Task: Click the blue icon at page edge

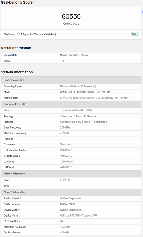Action: pyautogui.click(x=142, y=12)
